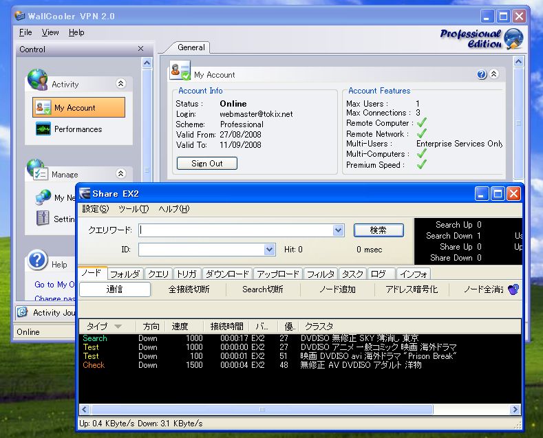Switch to the アップロード tab
Screen dimensions: 543x438
tap(278, 274)
